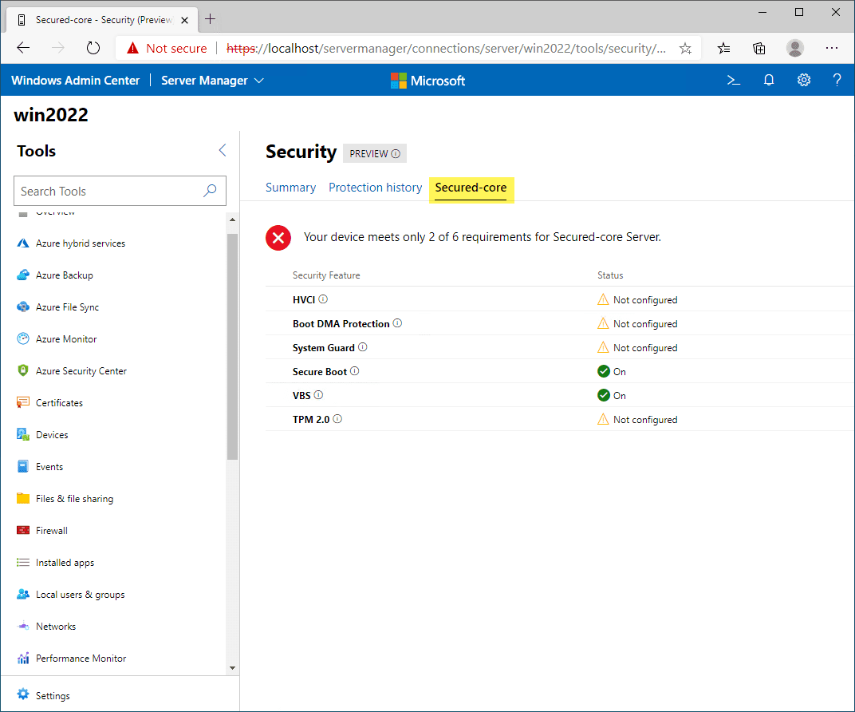The width and height of the screenshot is (855, 712).
Task: Click the Tools list scrollbar down arrow
Action: [232, 667]
